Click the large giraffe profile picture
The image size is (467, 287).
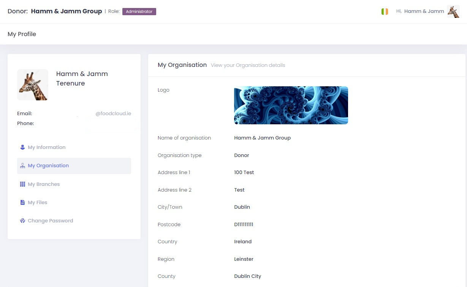pyautogui.click(x=33, y=85)
